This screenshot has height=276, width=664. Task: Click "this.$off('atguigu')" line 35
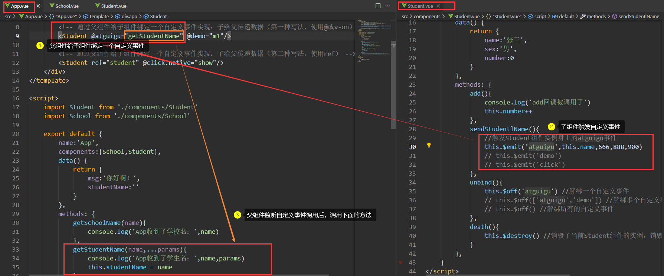click(521, 191)
